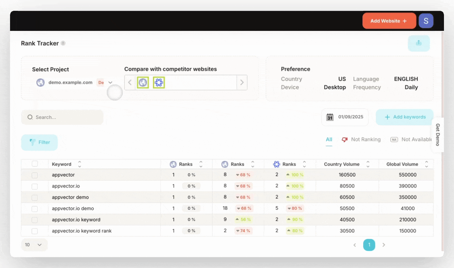454x268 pixels.
Task: Click the user avatar S icon
Action: click(426, 21)
